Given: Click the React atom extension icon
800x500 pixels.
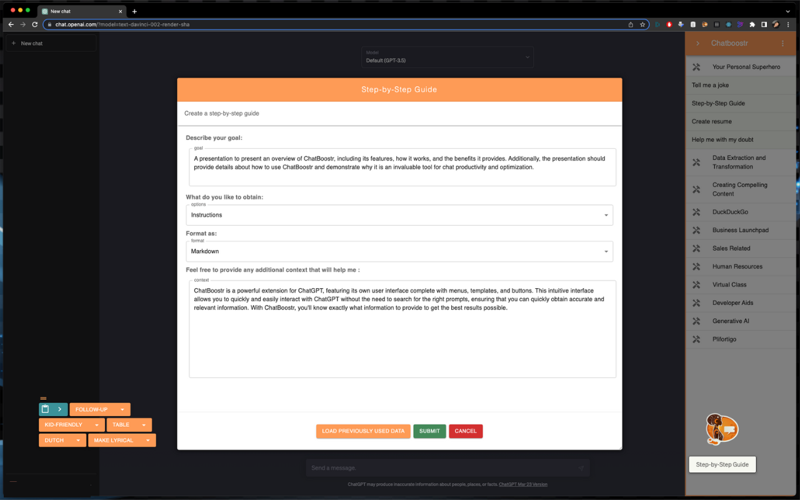Looking at the screenshot, I should click(x=729, y=24).
